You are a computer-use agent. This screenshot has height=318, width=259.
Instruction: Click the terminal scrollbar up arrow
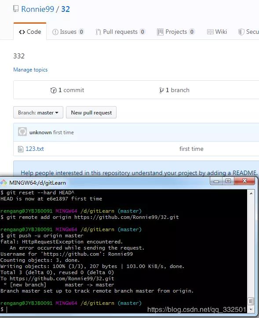click(x=251, y=193)
